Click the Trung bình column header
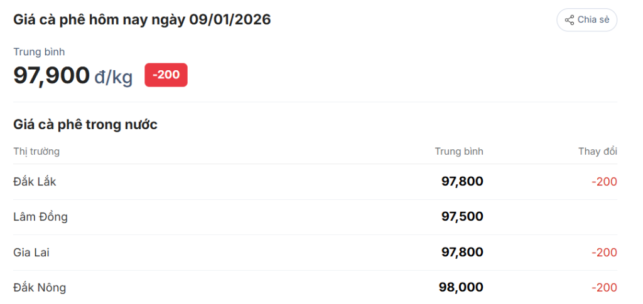 459,151
